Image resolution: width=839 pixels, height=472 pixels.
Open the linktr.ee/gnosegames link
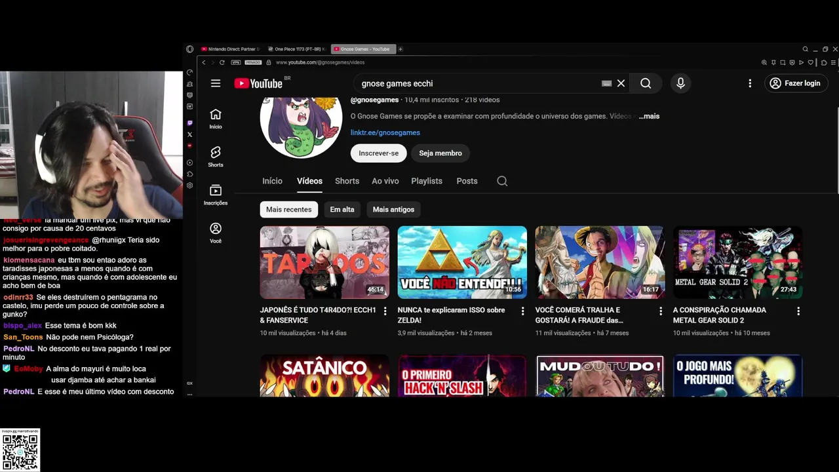[x=385, y=132]
